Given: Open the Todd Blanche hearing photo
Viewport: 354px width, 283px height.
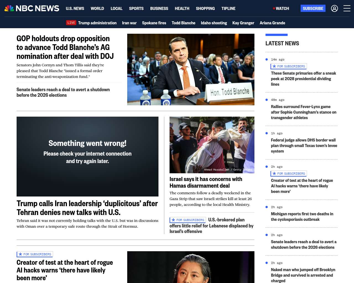Looking at the screenshot, I should click(x=191, y=69).
